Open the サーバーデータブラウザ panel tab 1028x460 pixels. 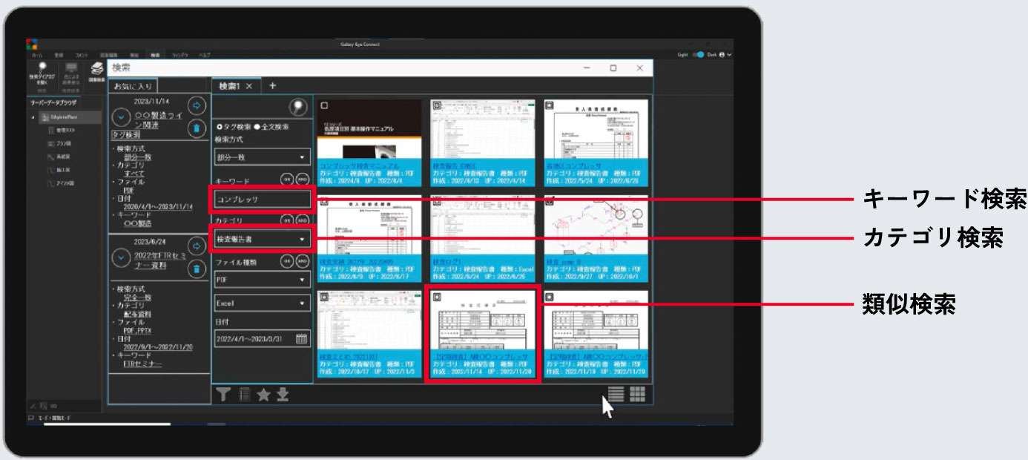pyautogui.click(x=54, y=102)
